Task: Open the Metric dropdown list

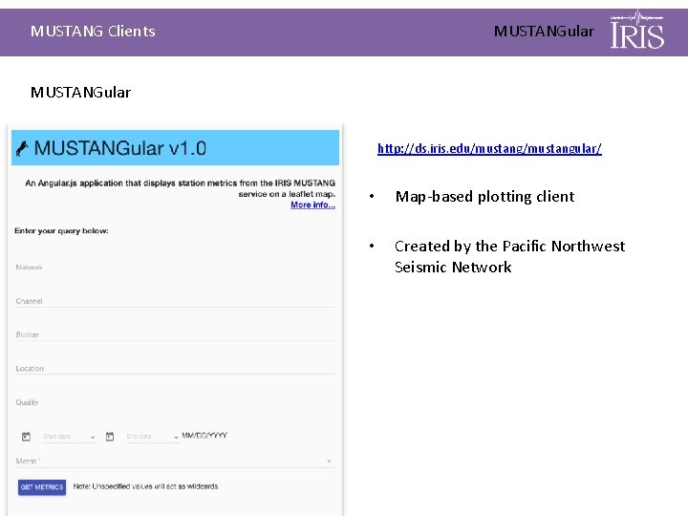Action: tap(175, 462)
